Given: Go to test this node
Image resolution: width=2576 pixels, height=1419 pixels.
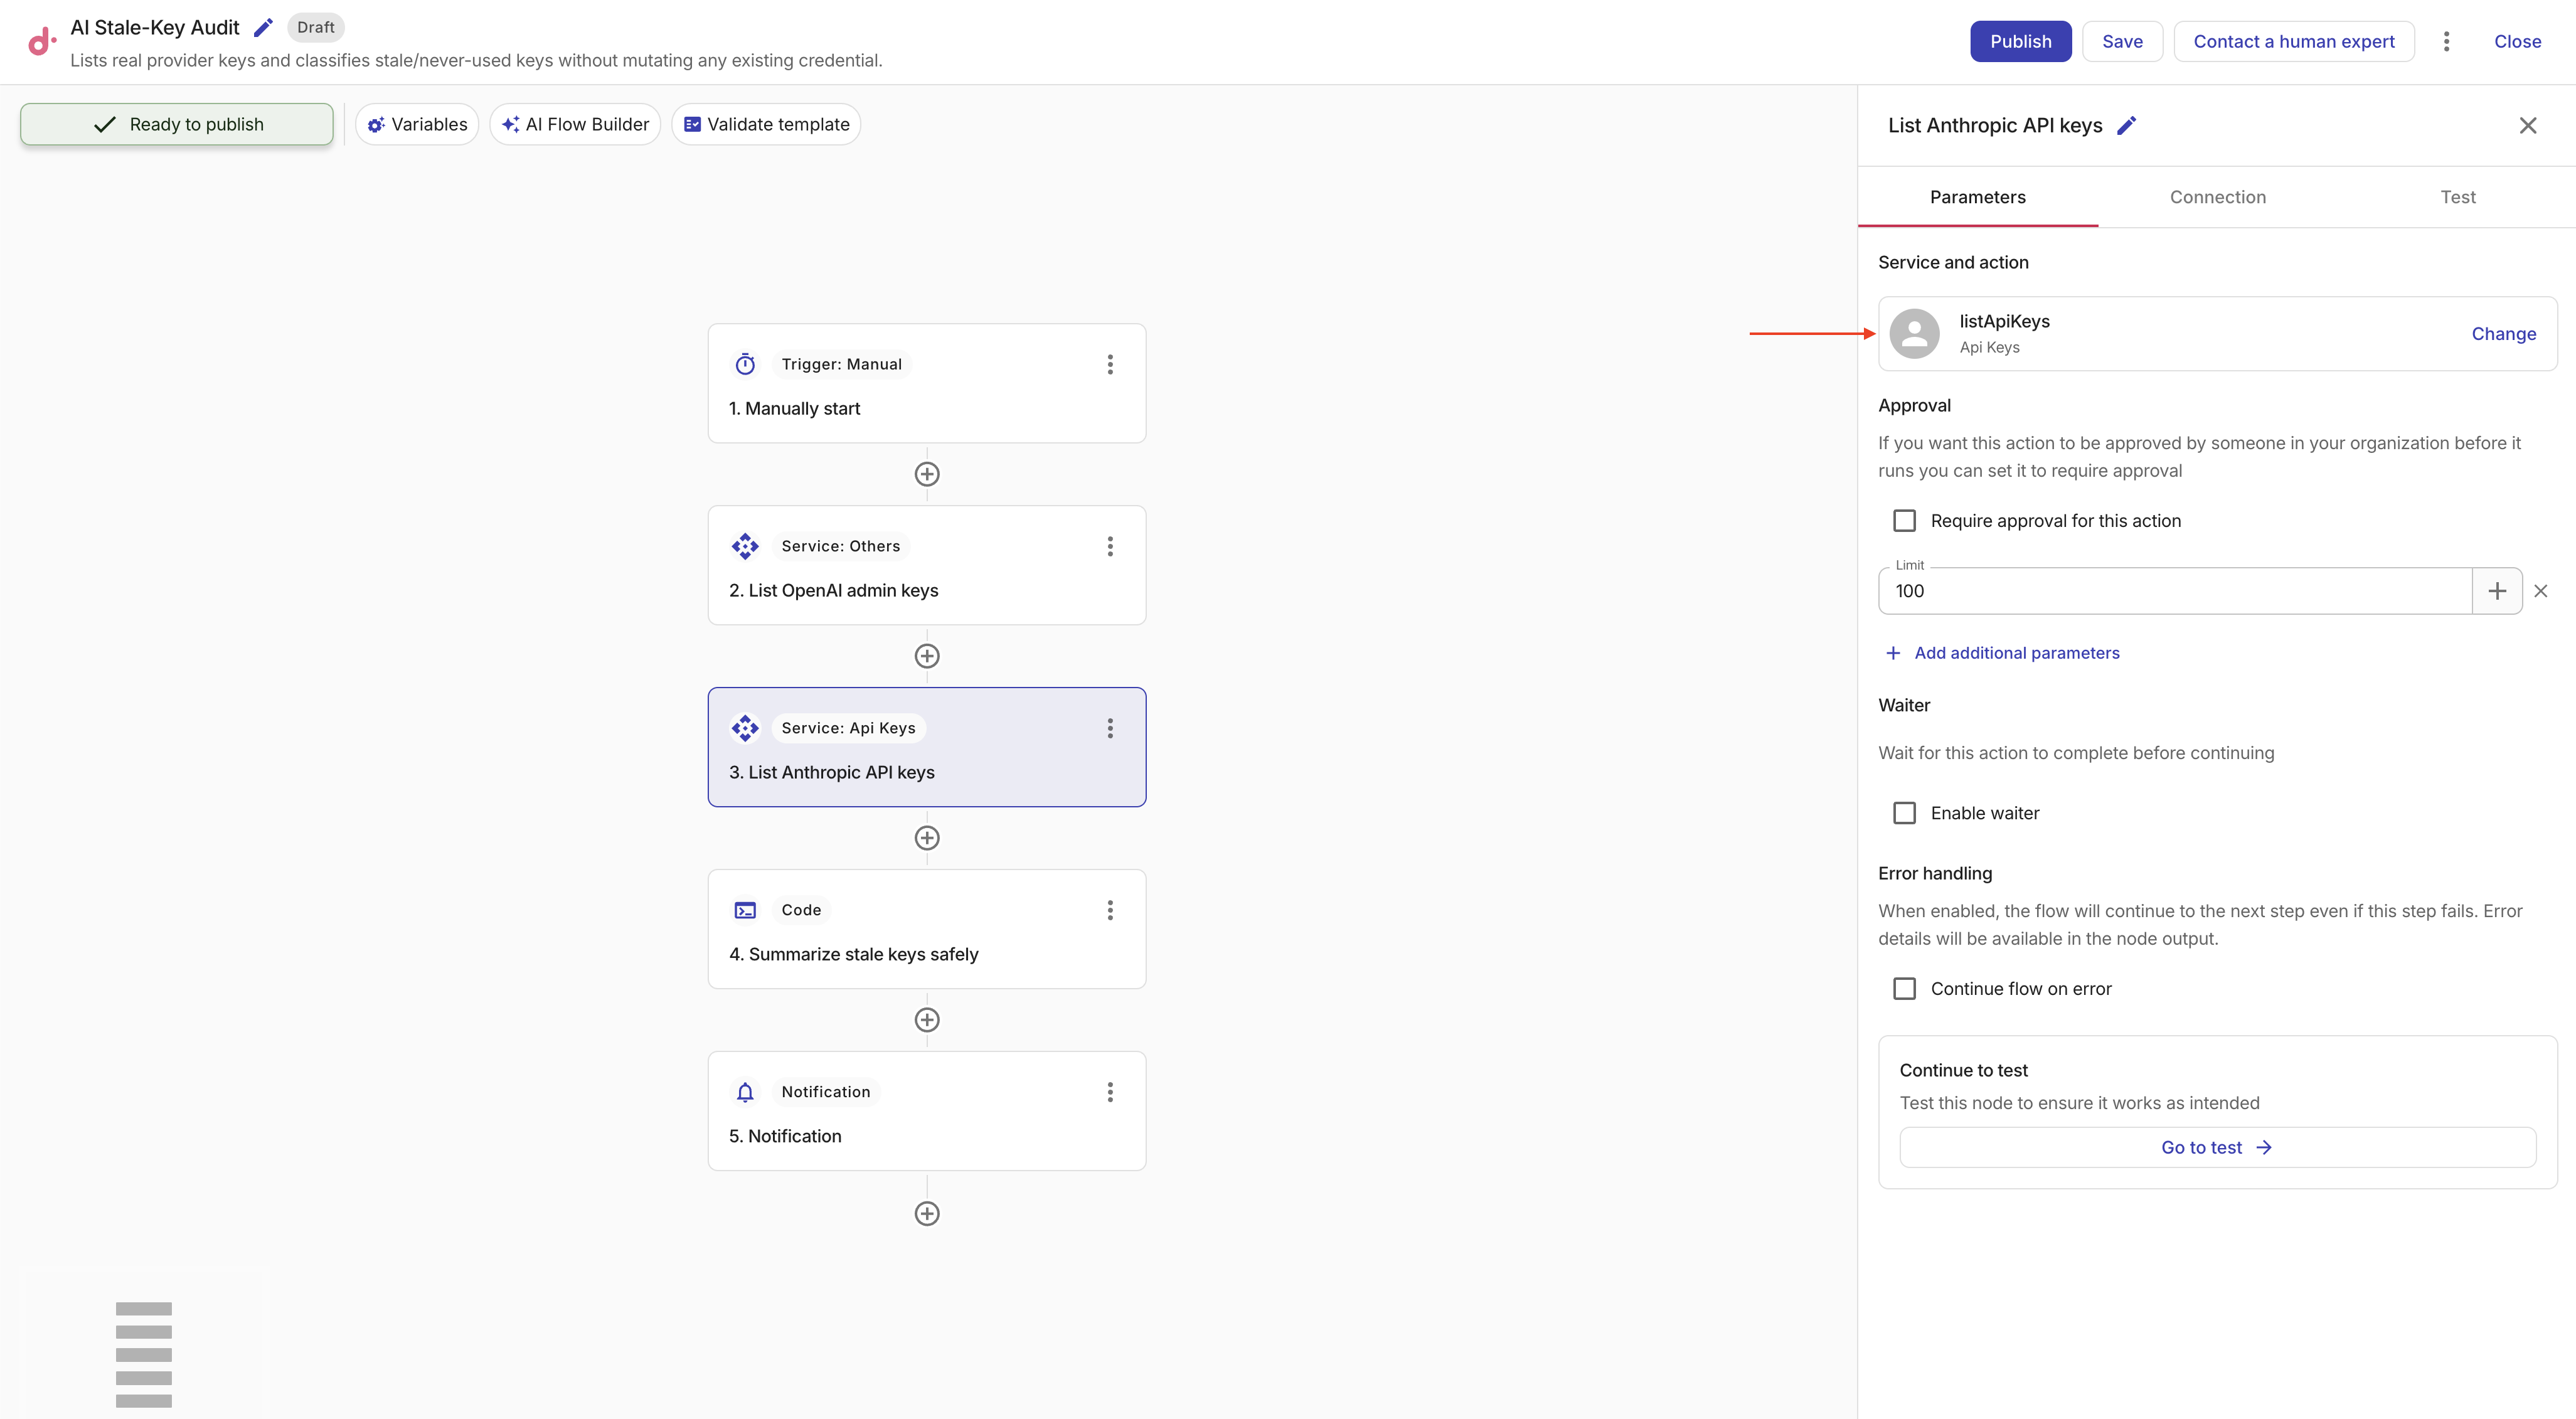Looking at the screenshot, I should [2218, 1148].
